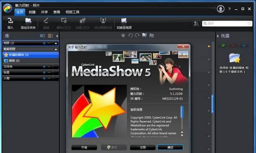Click the magnifier icon in the search box

205,24
